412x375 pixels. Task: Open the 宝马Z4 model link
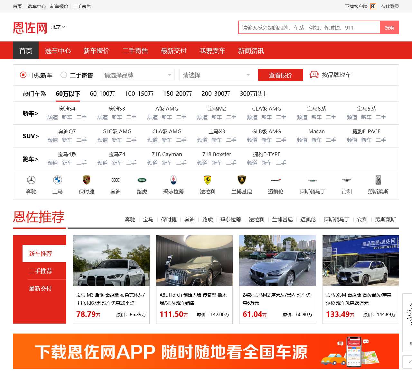(x=117, y=154)
